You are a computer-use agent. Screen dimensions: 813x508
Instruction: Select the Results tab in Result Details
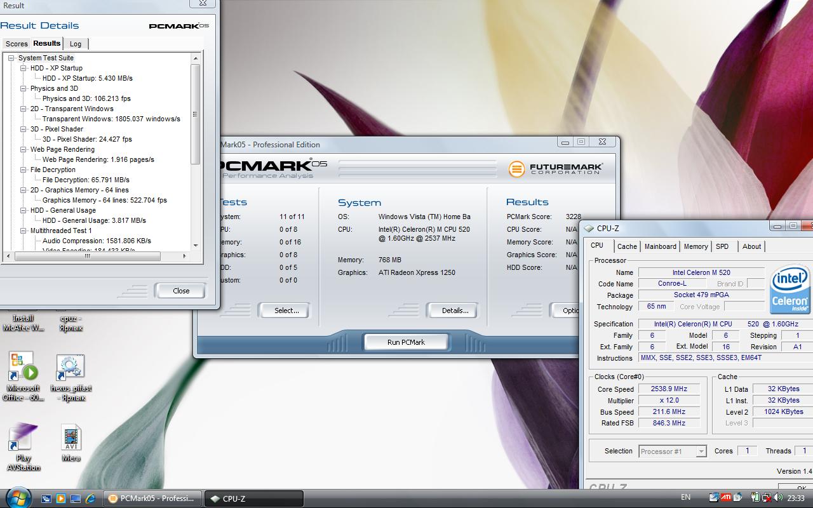point(47,43)
